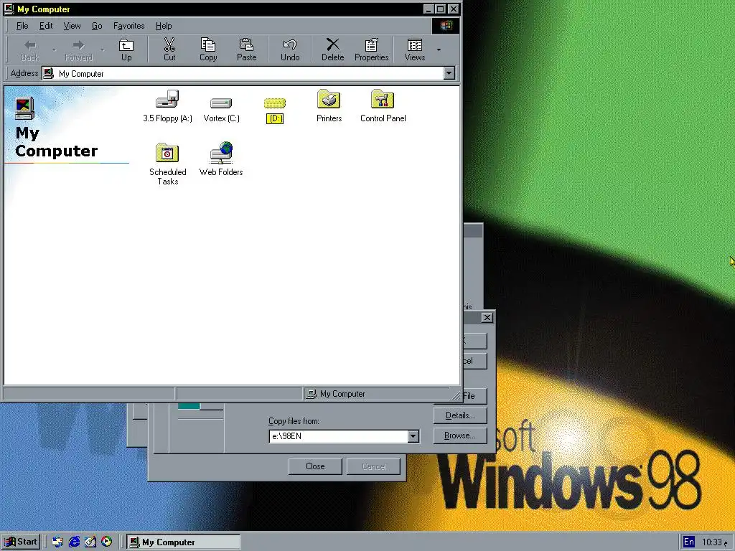
Task: Open the Favorites menu
Action: (129, 26)
